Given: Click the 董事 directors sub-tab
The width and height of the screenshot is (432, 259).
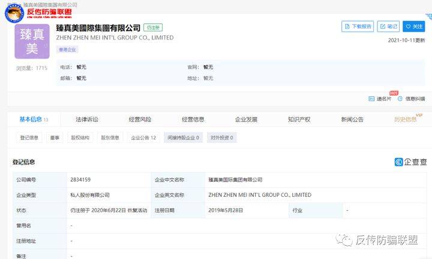Looking at the screenshot, I should (55, 138).
